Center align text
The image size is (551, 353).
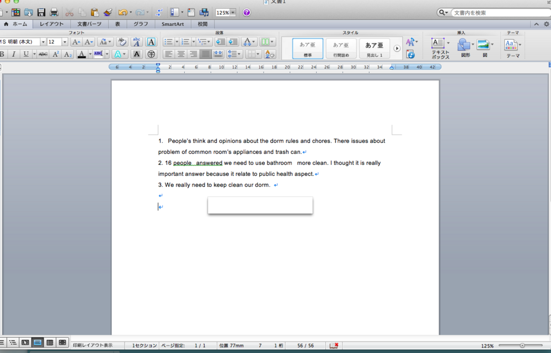181,54
